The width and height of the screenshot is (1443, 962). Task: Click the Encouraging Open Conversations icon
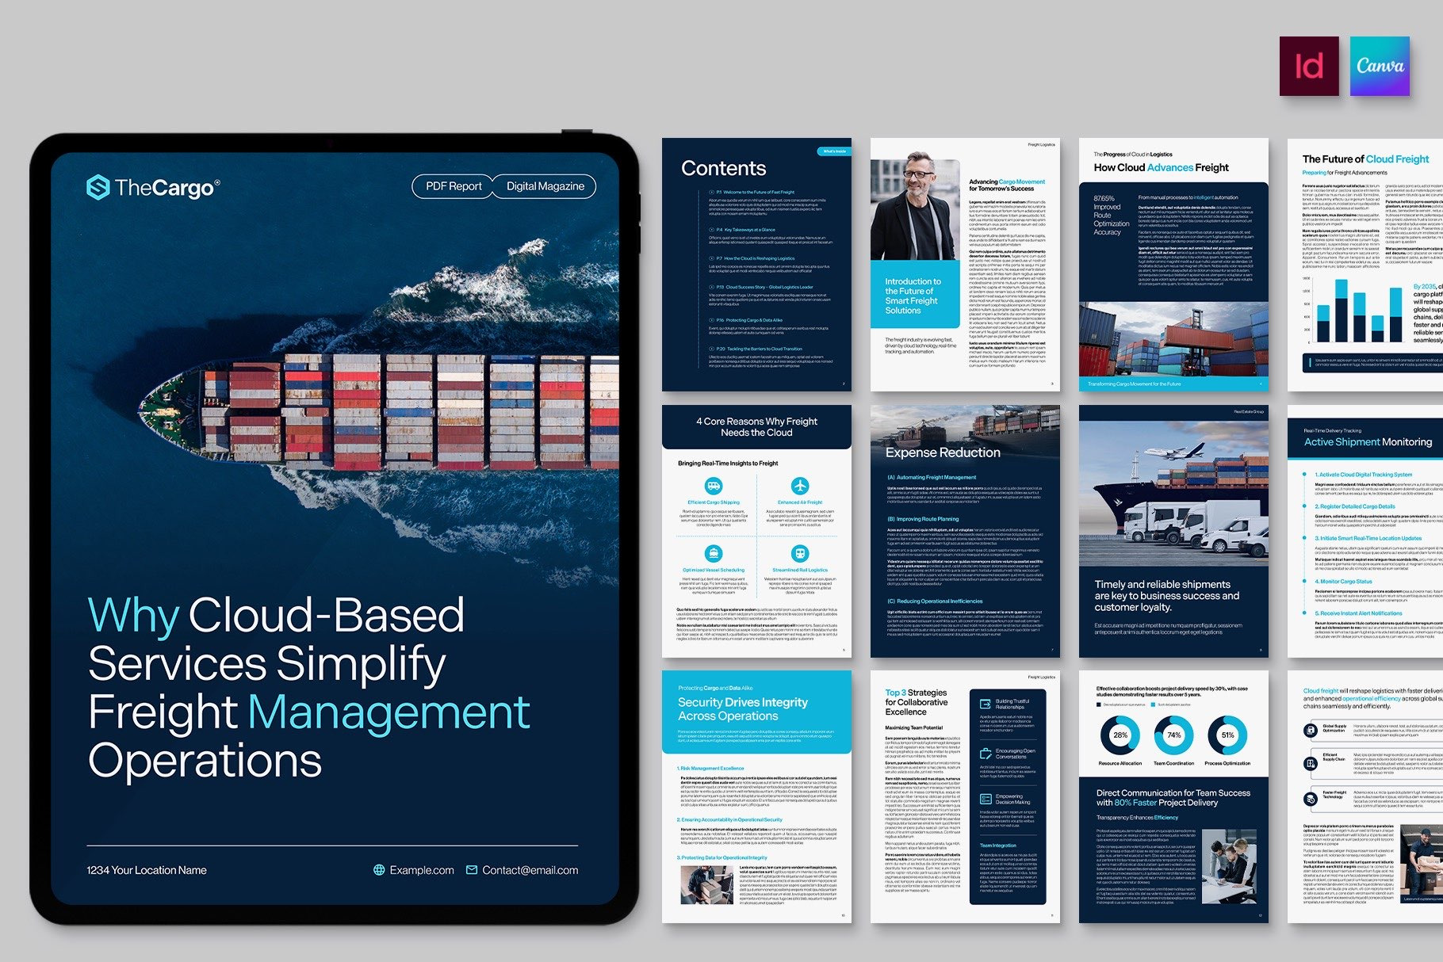(986, 753)
